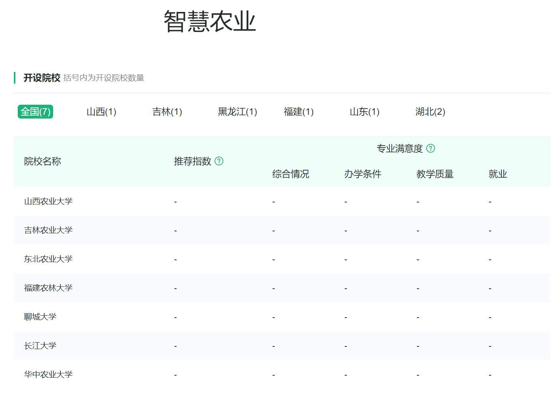The image size is (553, 393).
Task: Click the 综合情况 column header
Action: pyautogui.click(x=291, y=174)
